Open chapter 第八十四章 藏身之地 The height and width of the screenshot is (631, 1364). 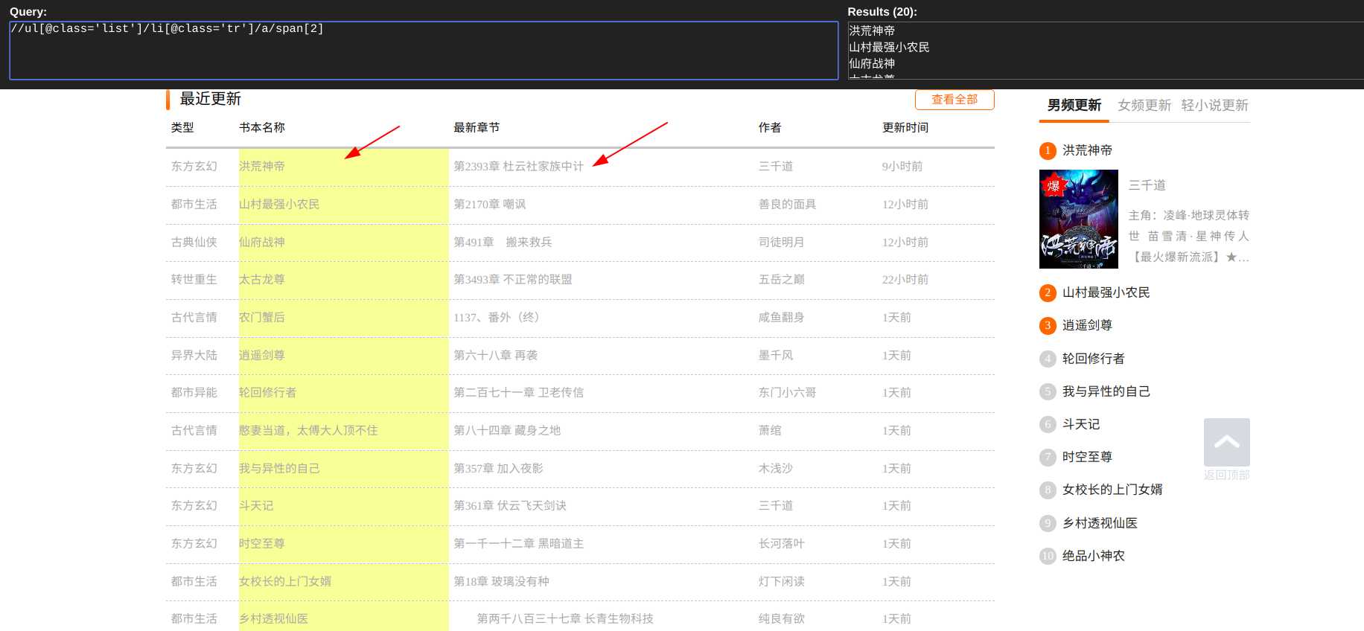click(507, 430)
